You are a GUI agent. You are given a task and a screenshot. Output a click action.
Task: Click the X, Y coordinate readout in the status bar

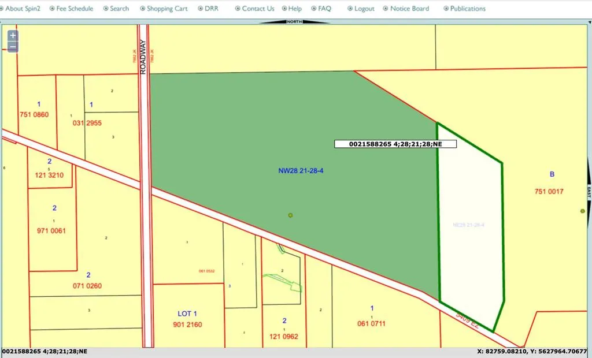(532, 352)
